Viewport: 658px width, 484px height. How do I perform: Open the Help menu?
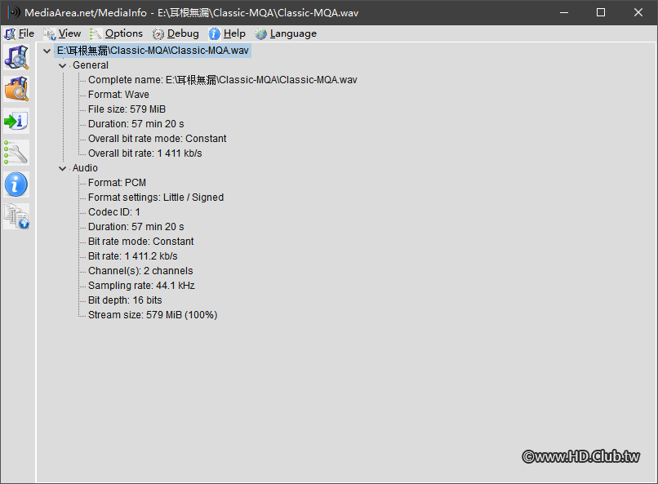click(228, 33)
